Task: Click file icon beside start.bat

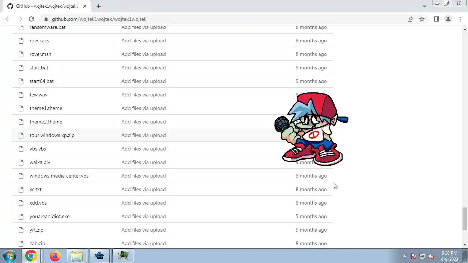Action: click(21, 68)
